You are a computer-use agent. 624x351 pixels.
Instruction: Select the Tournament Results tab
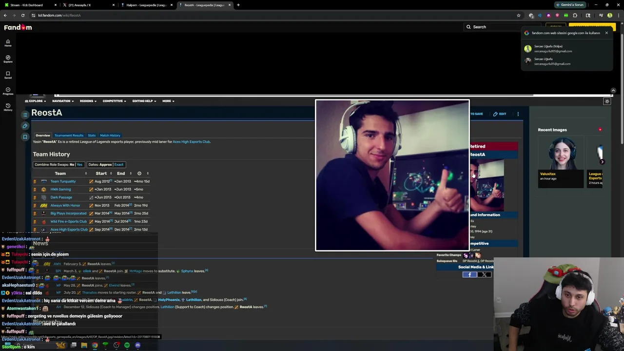(69, 135)
